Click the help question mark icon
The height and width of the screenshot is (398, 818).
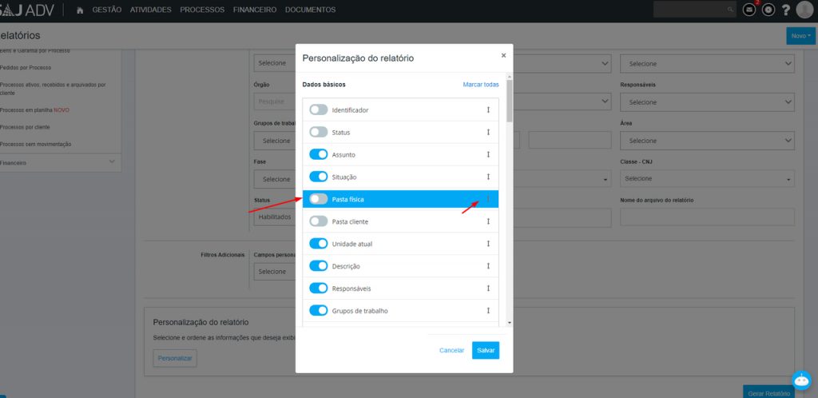786,10
